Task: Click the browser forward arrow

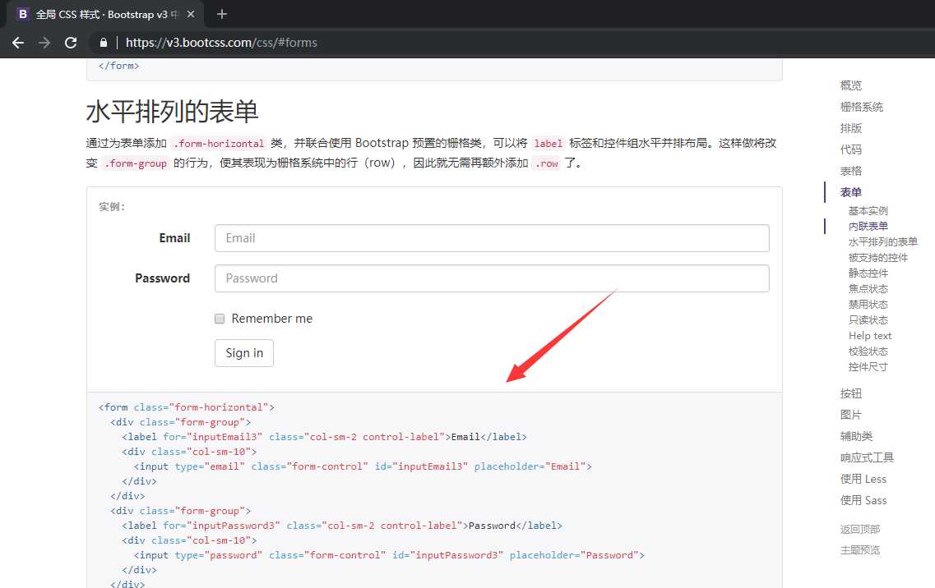Action: pyautogui.click(x=44, y=43)
